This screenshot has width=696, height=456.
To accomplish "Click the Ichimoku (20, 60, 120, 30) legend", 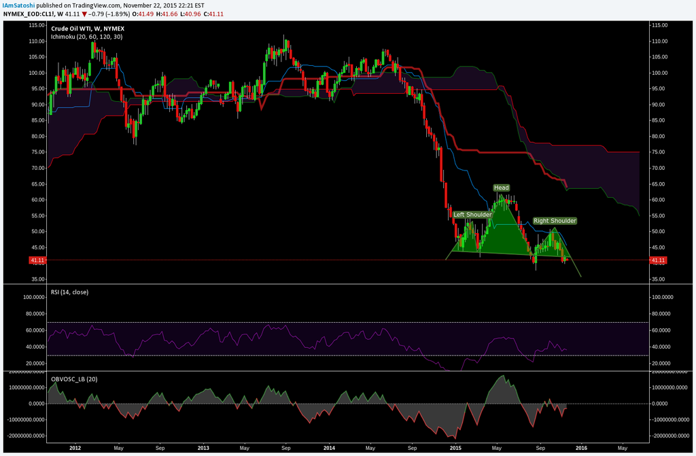I will [86, 36].
